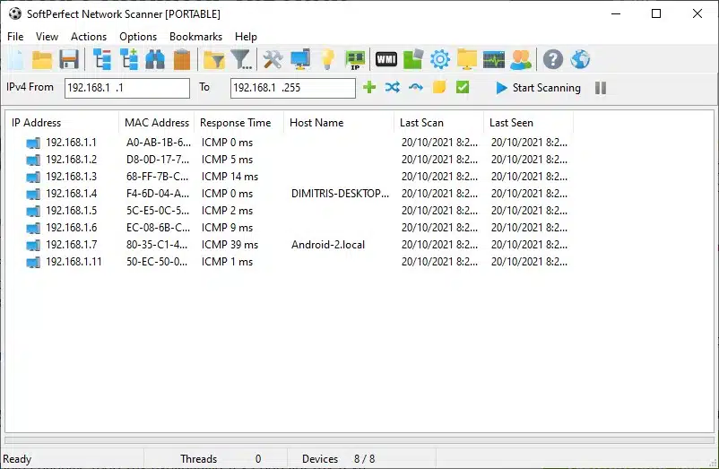Sort by IP Address column header
Viewport: 719px width, 469px height.
(x=63, y=123)
